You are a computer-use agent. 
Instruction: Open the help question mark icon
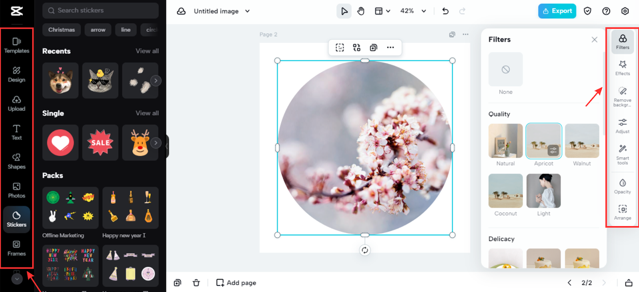pos(606,11)
